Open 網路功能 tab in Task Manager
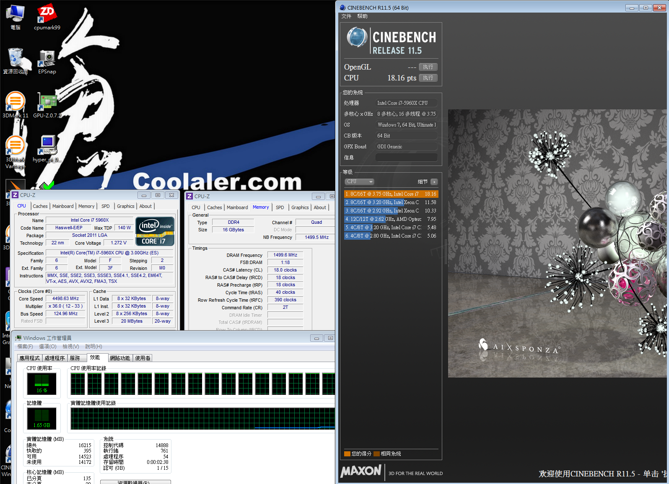Image resolution: width=669 pixels, height=484 pixels. 120,358
